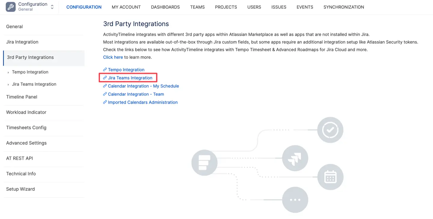Open the highlighted Jira Teams Integration link

click(x=130, y=78)
